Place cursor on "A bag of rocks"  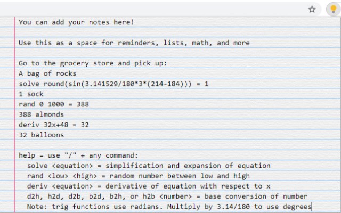[47, 73]
